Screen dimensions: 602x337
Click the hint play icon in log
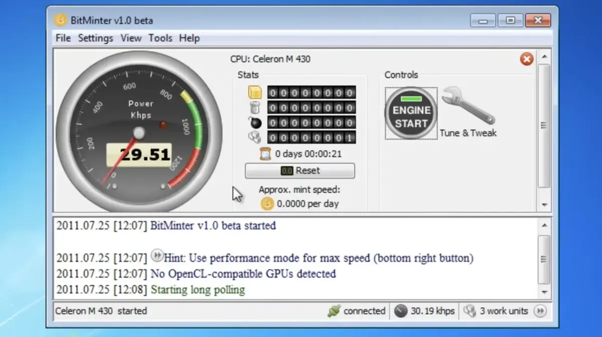tap(157, 256)
